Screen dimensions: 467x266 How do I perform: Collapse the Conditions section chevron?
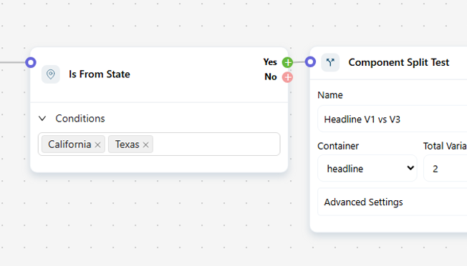coord(42,119)
